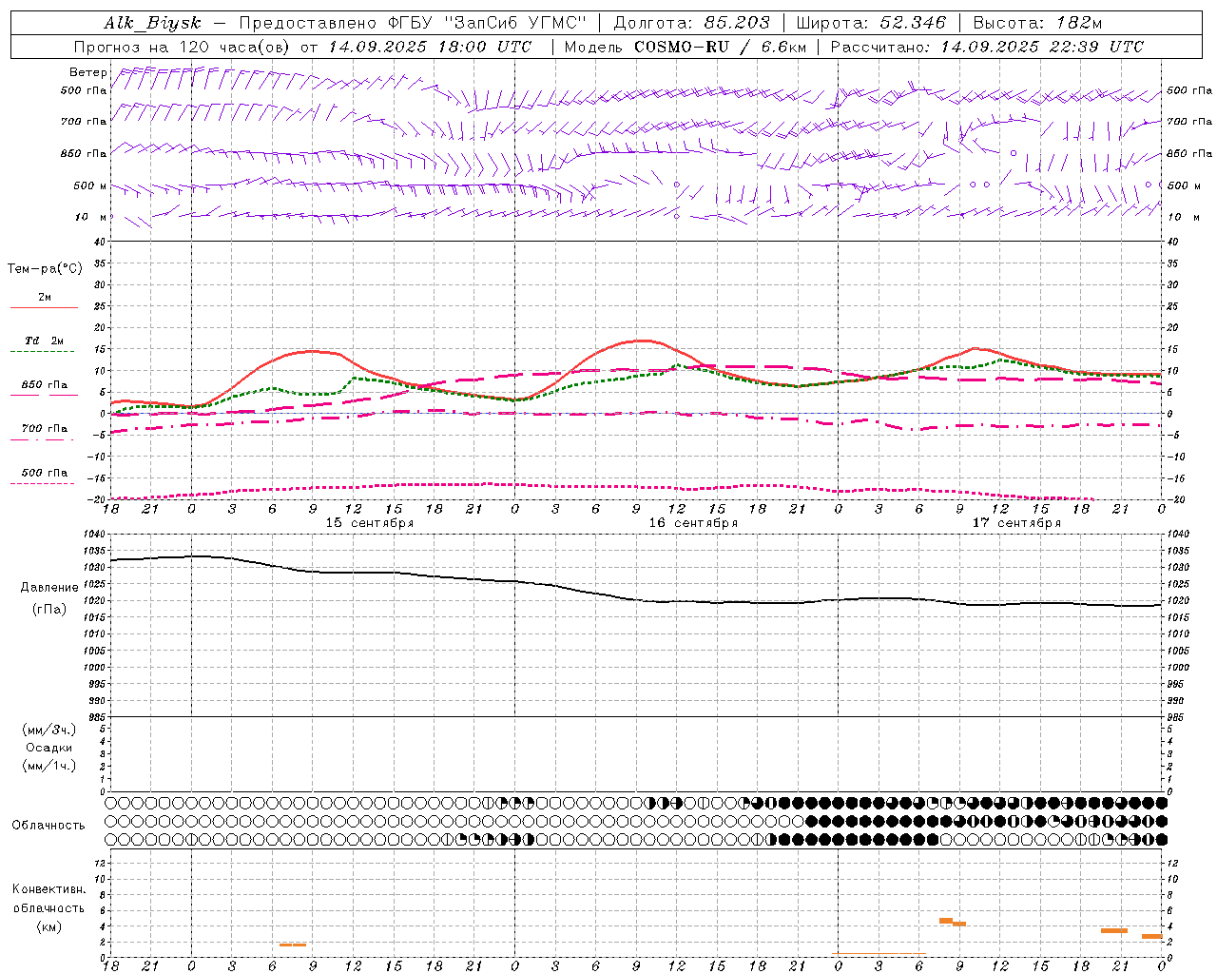The width and height of the screenshot is (1217, 974).
Task: Click the 'Рассчитано: 14.09.2025 22:39 UTC' timestamp
Action: click(987, 47)
